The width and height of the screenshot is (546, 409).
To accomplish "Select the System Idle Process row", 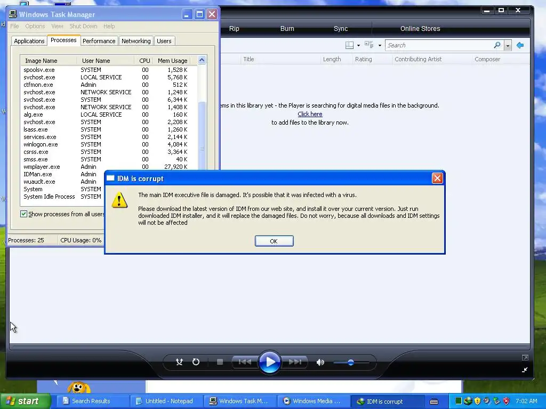I will point(63,197).
